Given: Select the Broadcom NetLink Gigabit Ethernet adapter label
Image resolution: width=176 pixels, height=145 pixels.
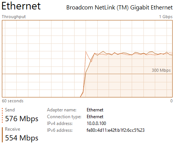Looking at the screenshot, I should pyautogui.click(x=120, y=8).
